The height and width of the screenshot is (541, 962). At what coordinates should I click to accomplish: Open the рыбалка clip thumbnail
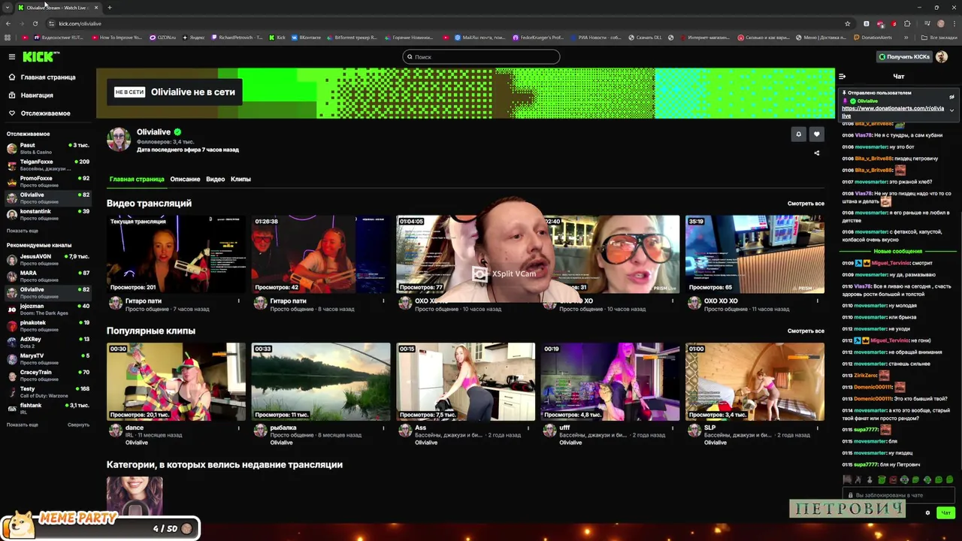(321, 382)
